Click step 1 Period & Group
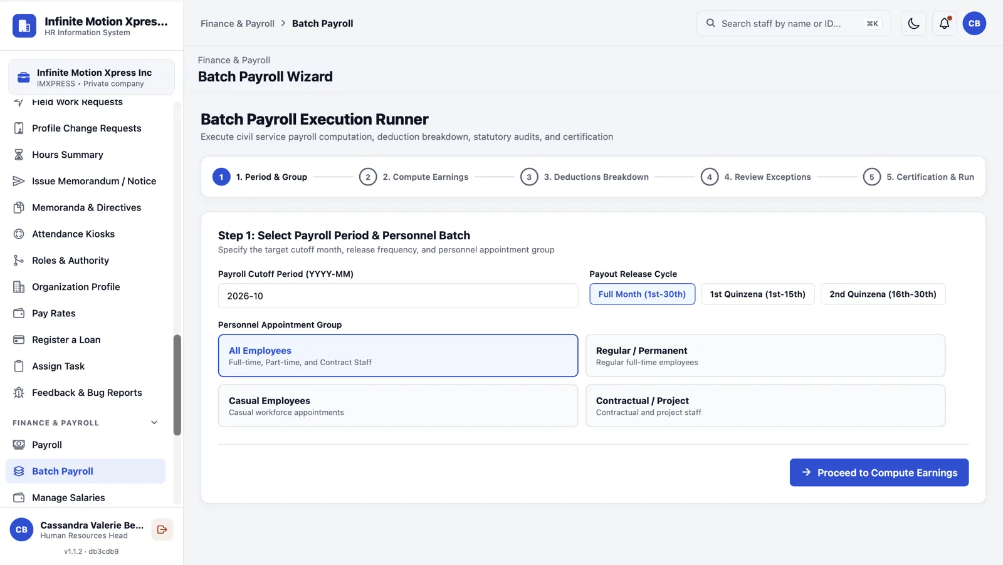 click(260, 177)
